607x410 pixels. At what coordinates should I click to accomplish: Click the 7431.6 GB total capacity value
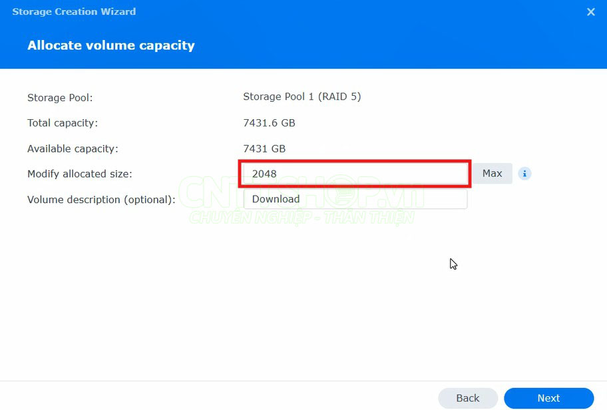pos(269,123)
